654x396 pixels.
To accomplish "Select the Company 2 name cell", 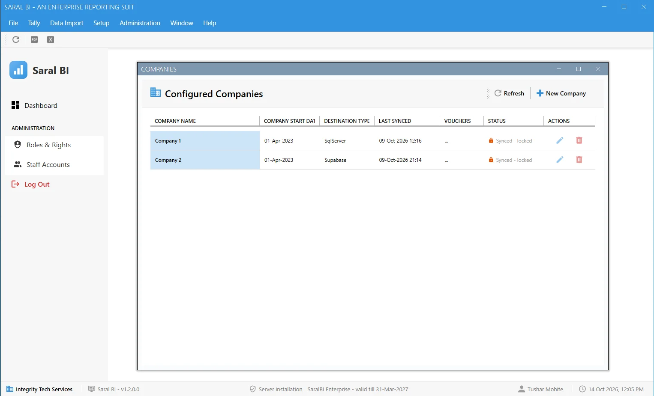I will tap(205, 160).
